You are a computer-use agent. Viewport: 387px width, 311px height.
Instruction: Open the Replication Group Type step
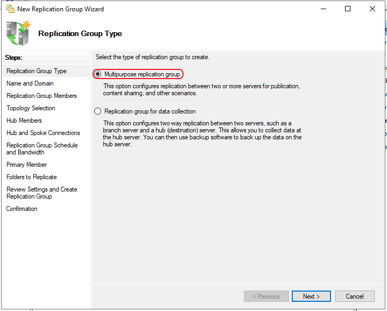point(46,71)
